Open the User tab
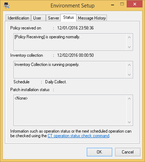 coord(38,18)
